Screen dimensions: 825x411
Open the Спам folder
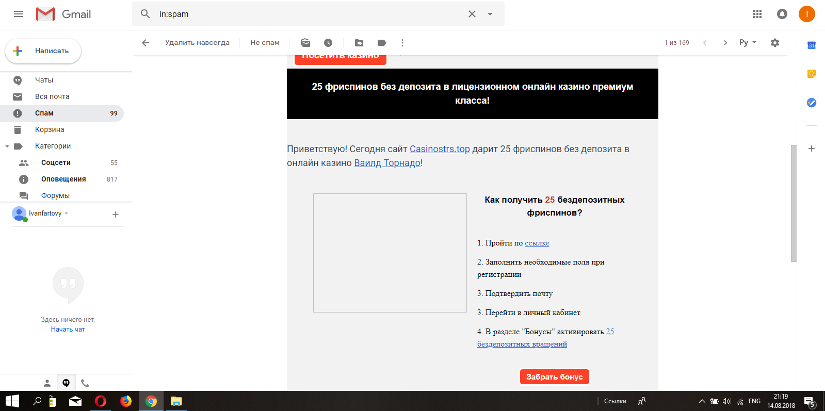click(x=44, y=113)
